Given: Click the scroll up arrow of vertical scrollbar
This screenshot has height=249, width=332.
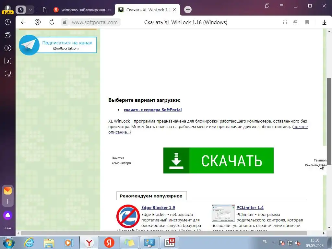Looking at the screenshot, I should [329, 31].
